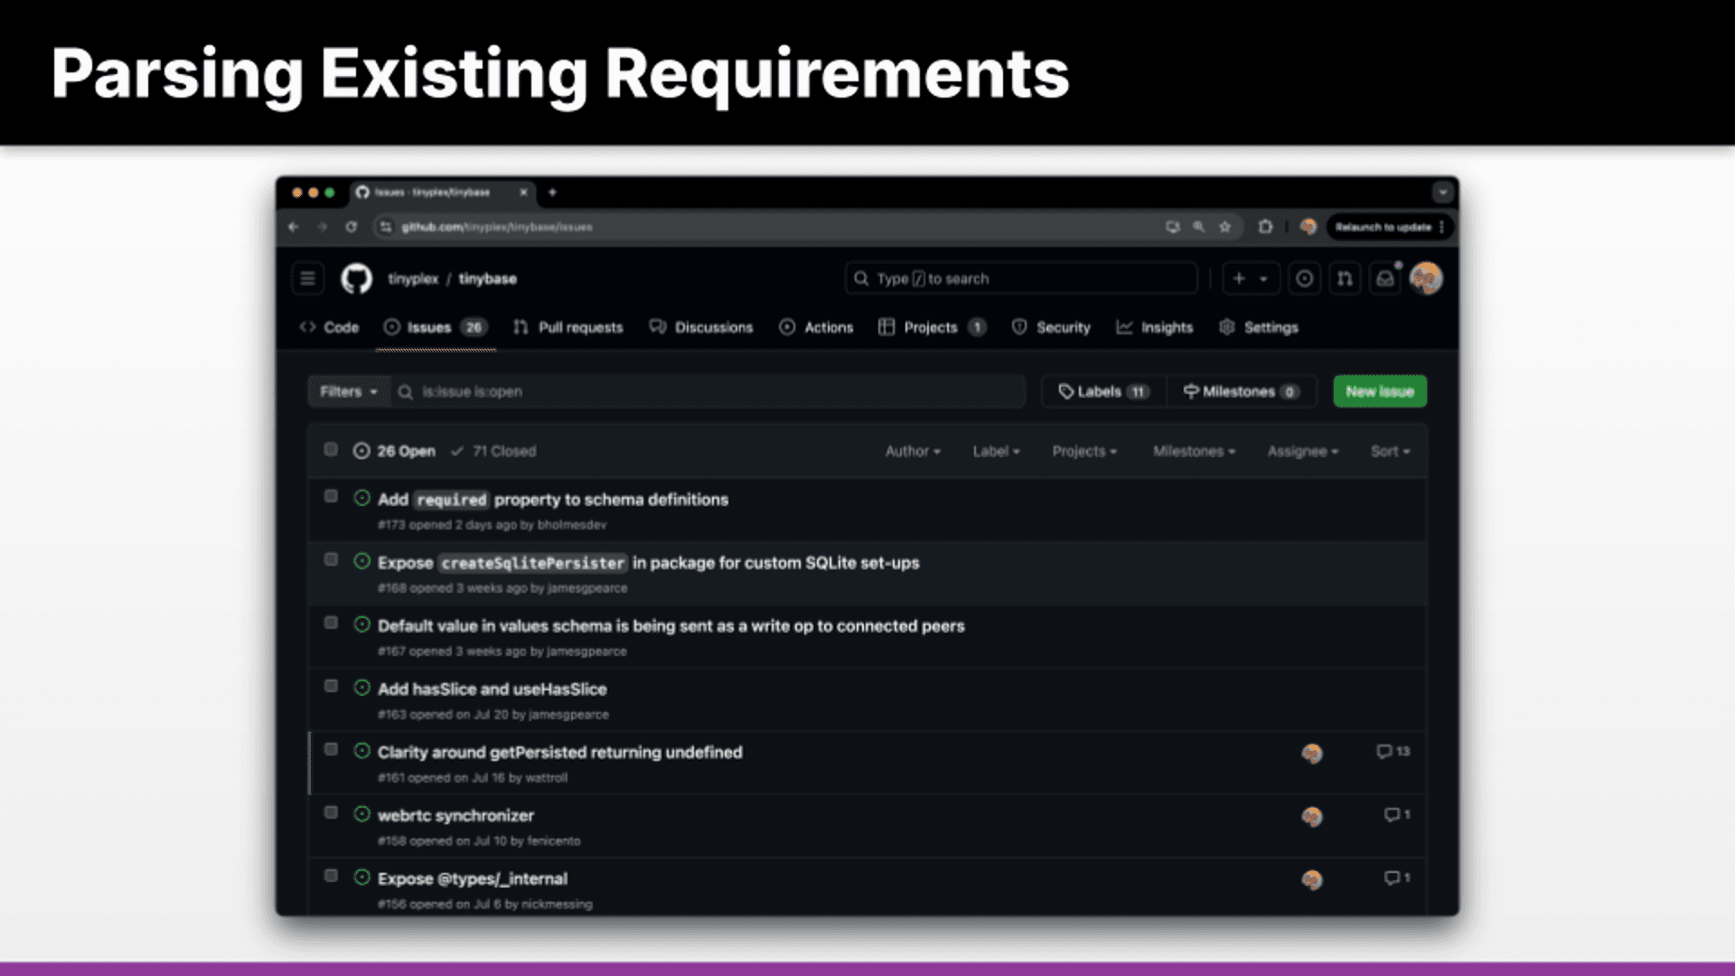Expand the Milestones filter dropdown
Screen dimensions: 1735x976
pos(1194,451)
